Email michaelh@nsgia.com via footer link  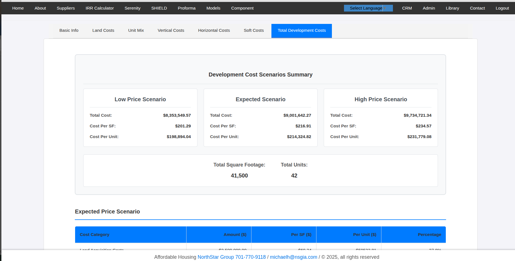point(293,257)
